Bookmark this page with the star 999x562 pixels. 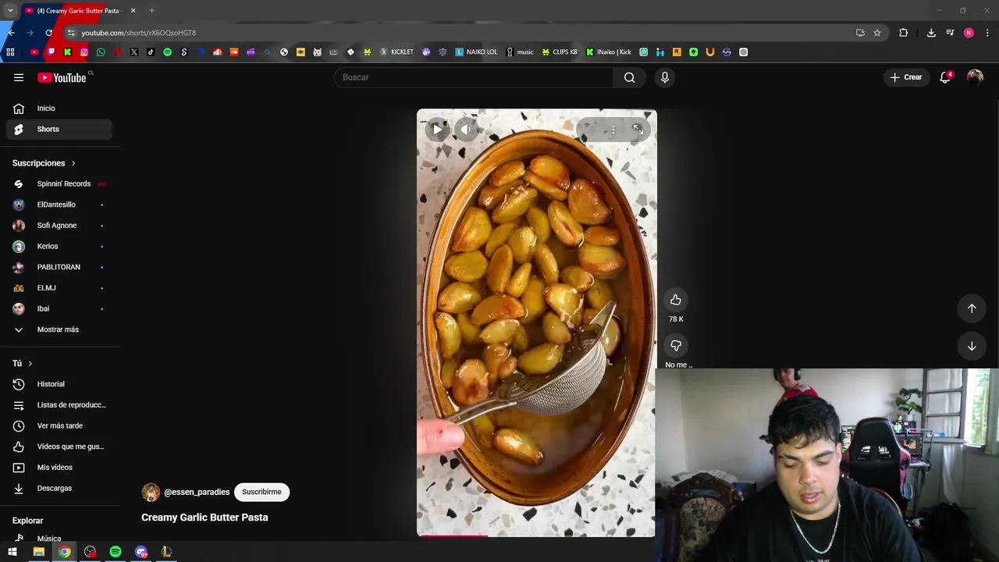(x=877, y=33)
